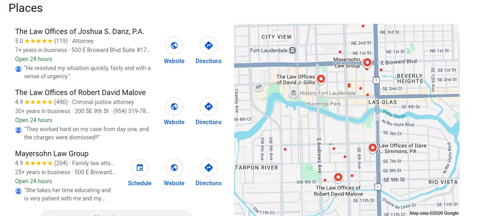This screenshot has width=492, height=216.
Task: Open Website globe icon for Mayersohn Law Group
Action: (174, 168)
